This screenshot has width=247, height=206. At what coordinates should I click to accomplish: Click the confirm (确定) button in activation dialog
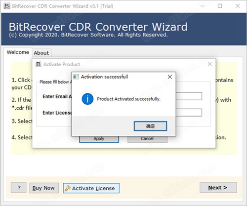[x=150, y=126]
